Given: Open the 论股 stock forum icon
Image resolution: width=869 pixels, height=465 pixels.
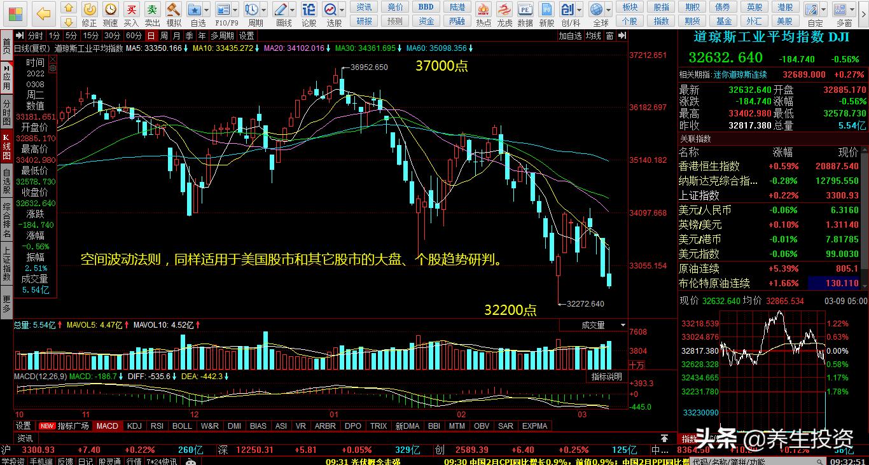Looking at the screenshot, I should pyautogui.click(x=309, y=15).
